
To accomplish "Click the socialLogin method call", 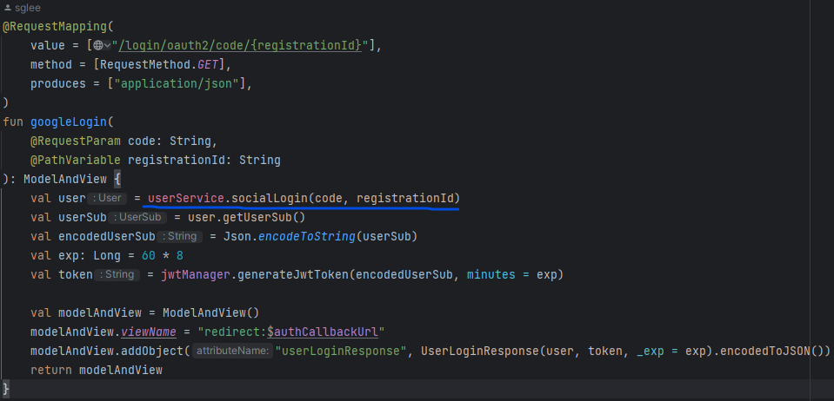I will coord(270,198).
